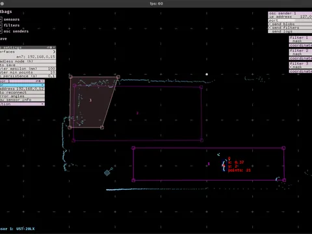Toggle show sensor info
The image size is (312, 234).
[x=22, y=100]
